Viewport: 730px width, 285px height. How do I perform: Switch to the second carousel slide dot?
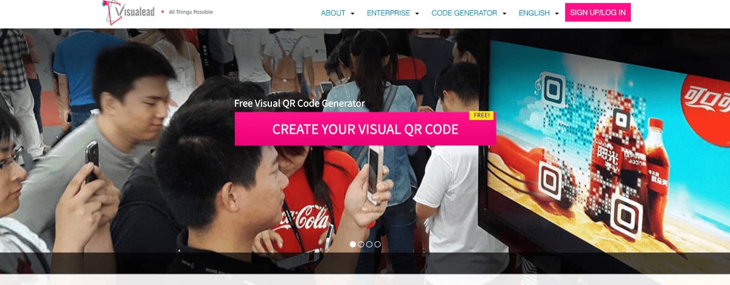361,244
